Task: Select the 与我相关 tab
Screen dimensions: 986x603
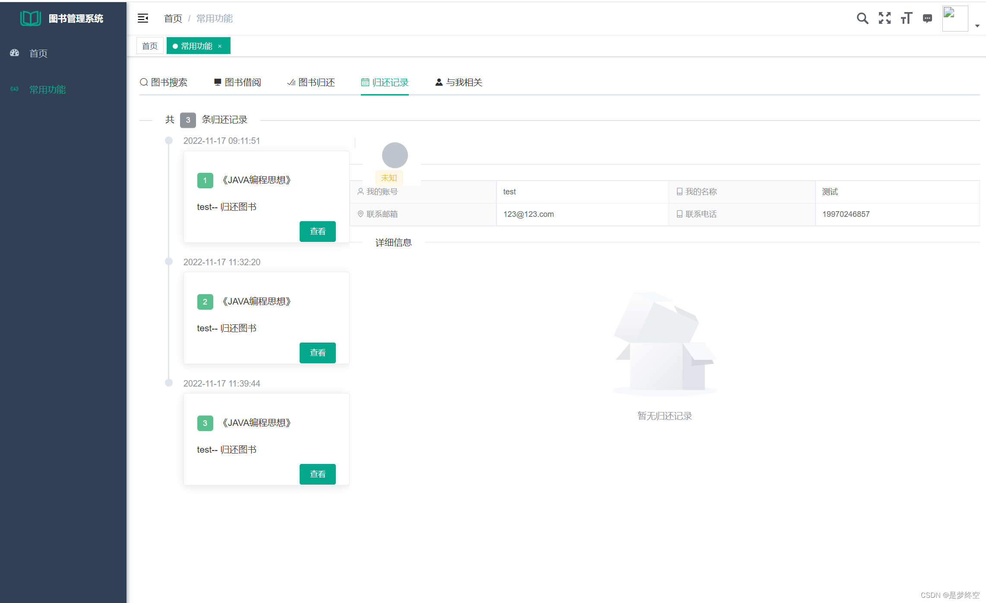Action: click(x=458, y=82)
